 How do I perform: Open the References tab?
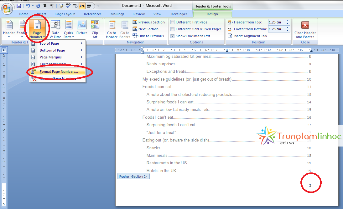click(92, 14)
